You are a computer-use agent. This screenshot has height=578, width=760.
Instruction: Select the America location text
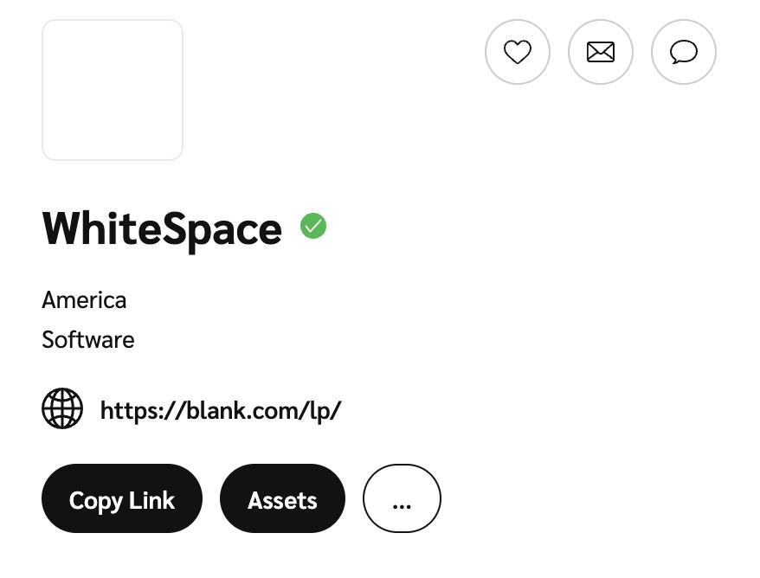[84, 300]
